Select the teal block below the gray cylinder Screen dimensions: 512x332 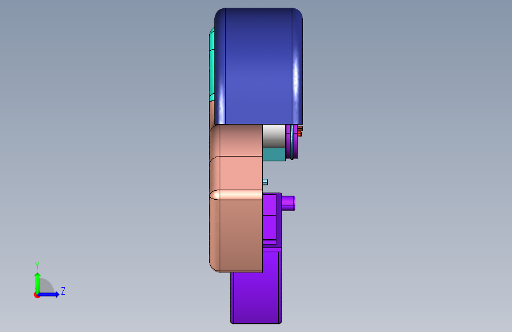point(274,154)
